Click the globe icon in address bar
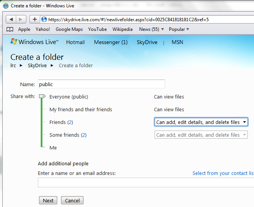 coord(44,19)
